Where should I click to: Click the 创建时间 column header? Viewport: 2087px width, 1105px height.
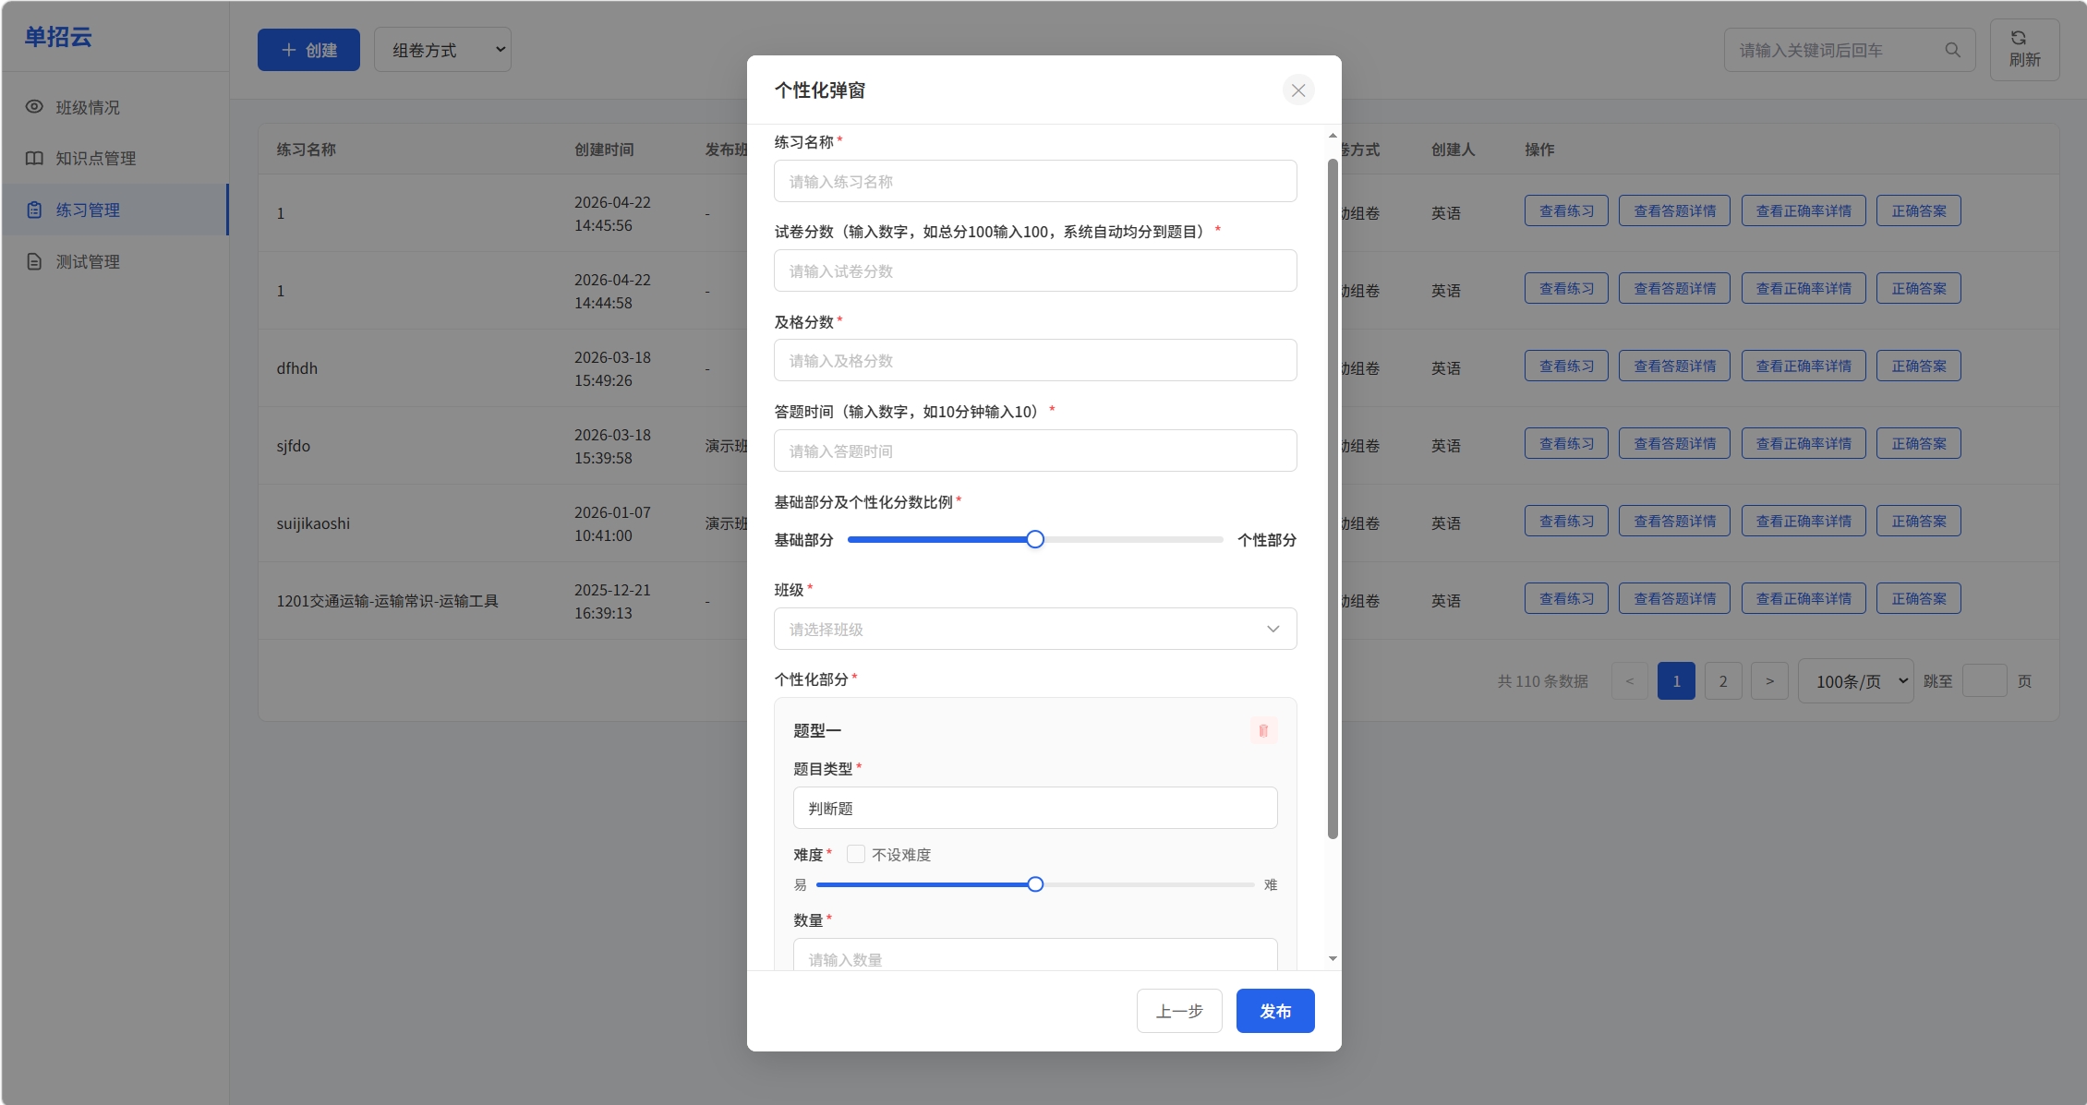click(x=604, y=150)
